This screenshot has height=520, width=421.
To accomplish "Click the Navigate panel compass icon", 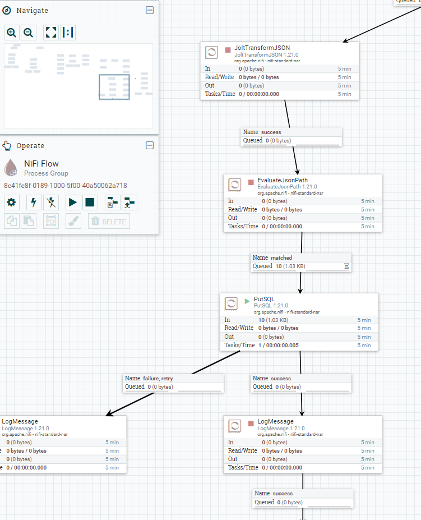I will [7, 11].
